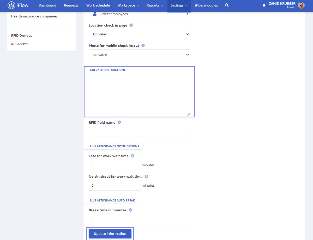Click info icon beside Break time in minutes
The height and width of the screenshot is (240, 313).
pos(130,210)
